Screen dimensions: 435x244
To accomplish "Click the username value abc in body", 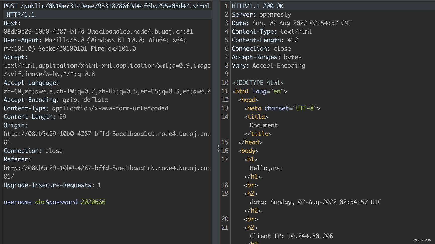I will tap(40, 202).
